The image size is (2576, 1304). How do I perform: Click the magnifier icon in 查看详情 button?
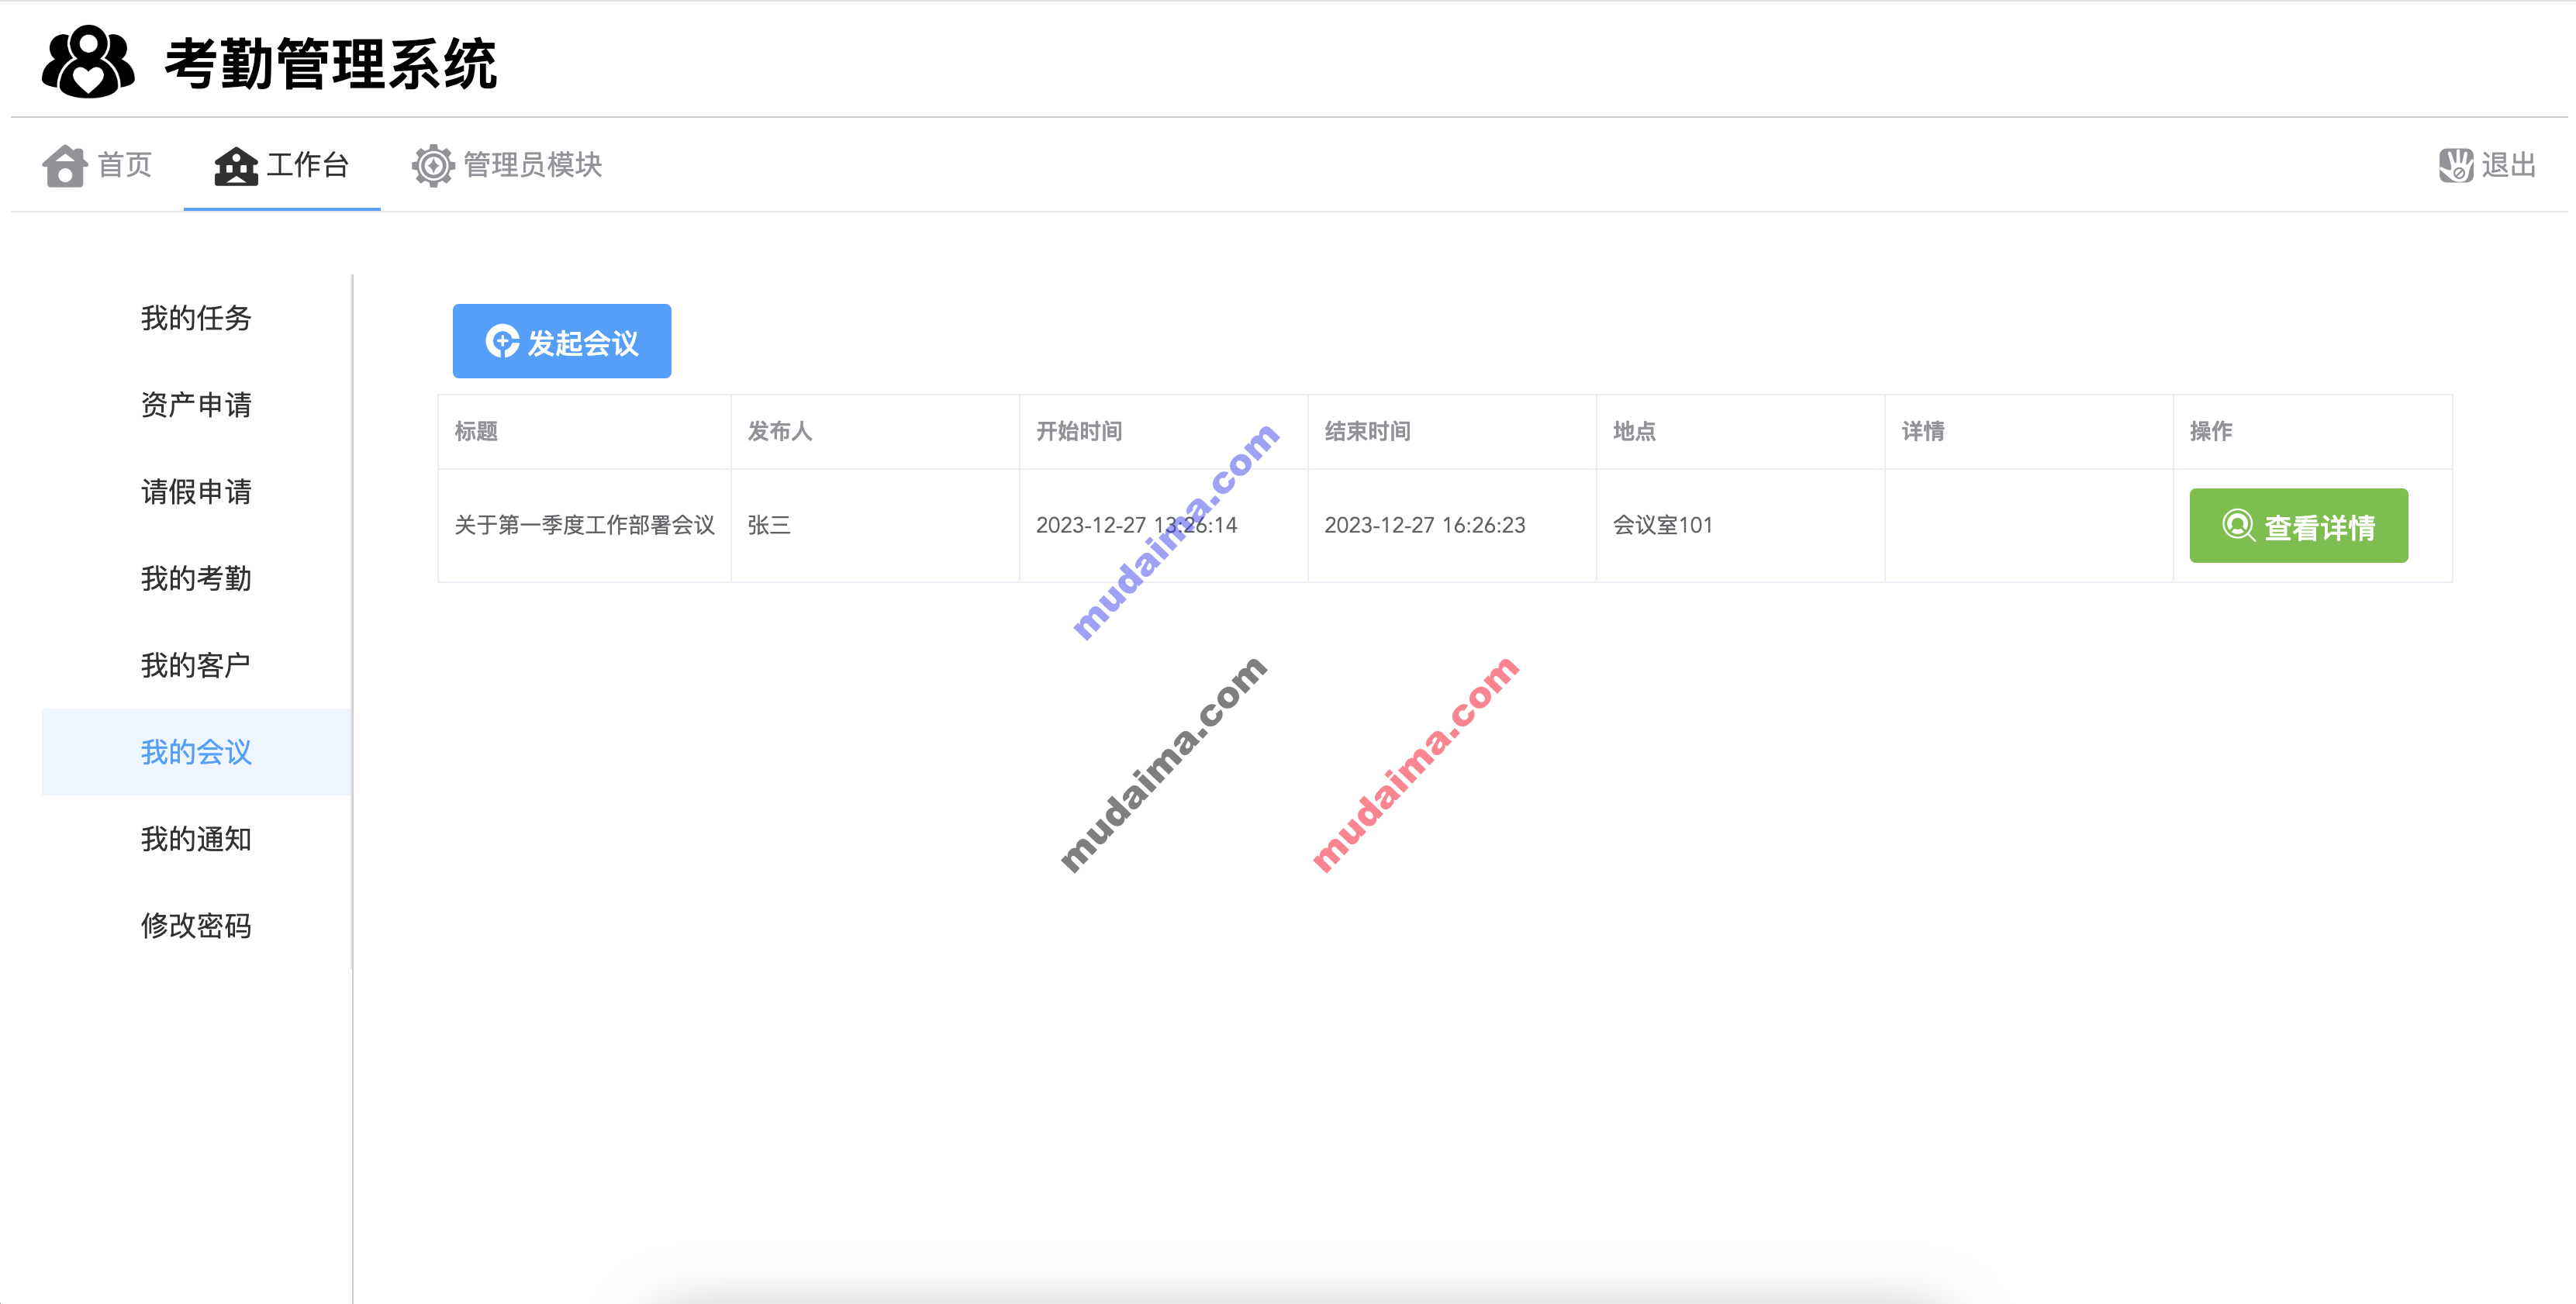point(2238,525)
